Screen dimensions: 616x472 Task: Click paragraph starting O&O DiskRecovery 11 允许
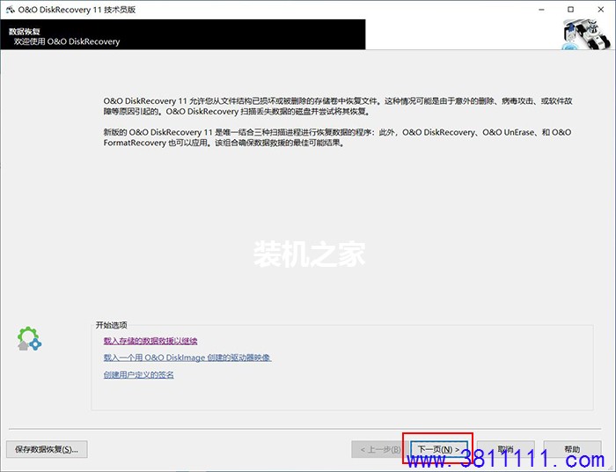click(x=338, y=106)
